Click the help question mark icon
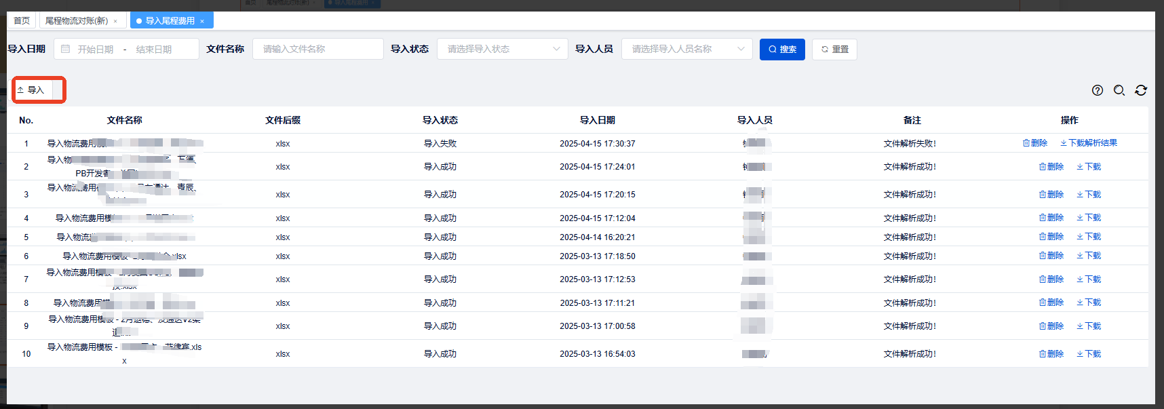The width and height of the screenshot is (1164, 409). pyautogui.click(x=1097, y=90)
